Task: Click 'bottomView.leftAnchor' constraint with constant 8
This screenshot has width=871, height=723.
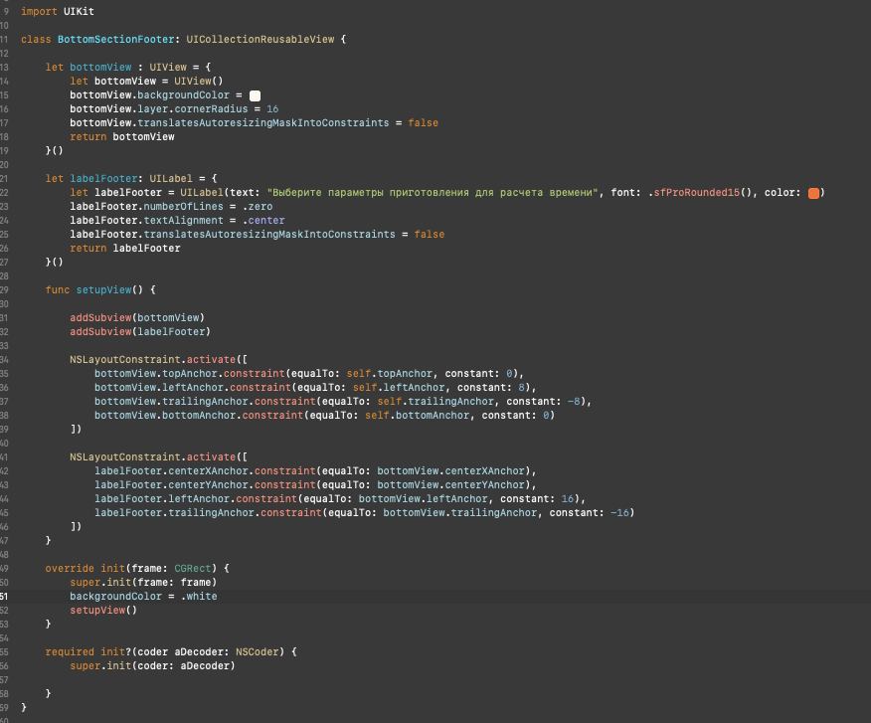Action: click(x=315, y=387)
